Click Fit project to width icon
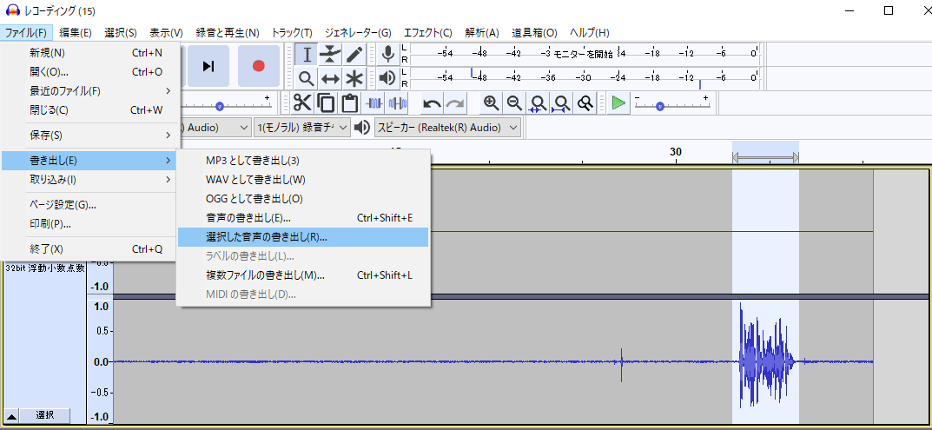The height and width of the screenshot is (430, 932). click(x=561, y=103)
